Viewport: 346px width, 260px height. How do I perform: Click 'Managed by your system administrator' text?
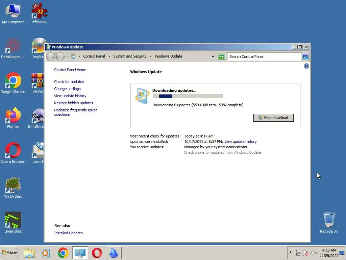pos(216,147)
